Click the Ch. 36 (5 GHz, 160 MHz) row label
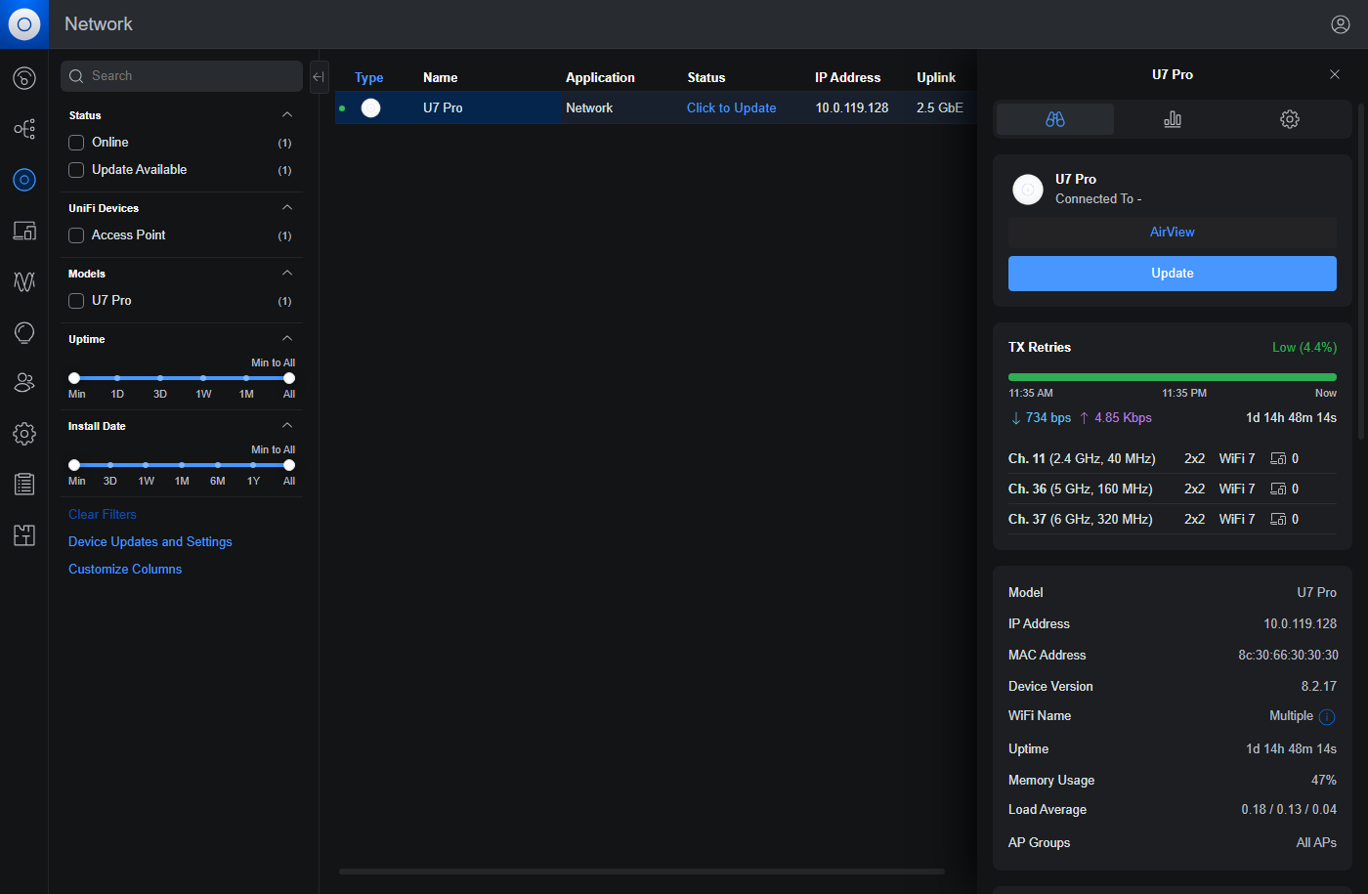 pos(1081,490)
